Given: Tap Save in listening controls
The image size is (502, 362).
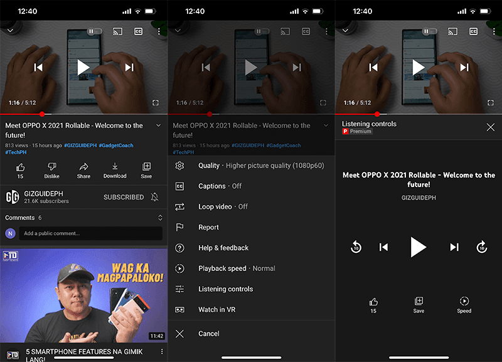Looking at the screenshot, I should (x=419, y=306).
